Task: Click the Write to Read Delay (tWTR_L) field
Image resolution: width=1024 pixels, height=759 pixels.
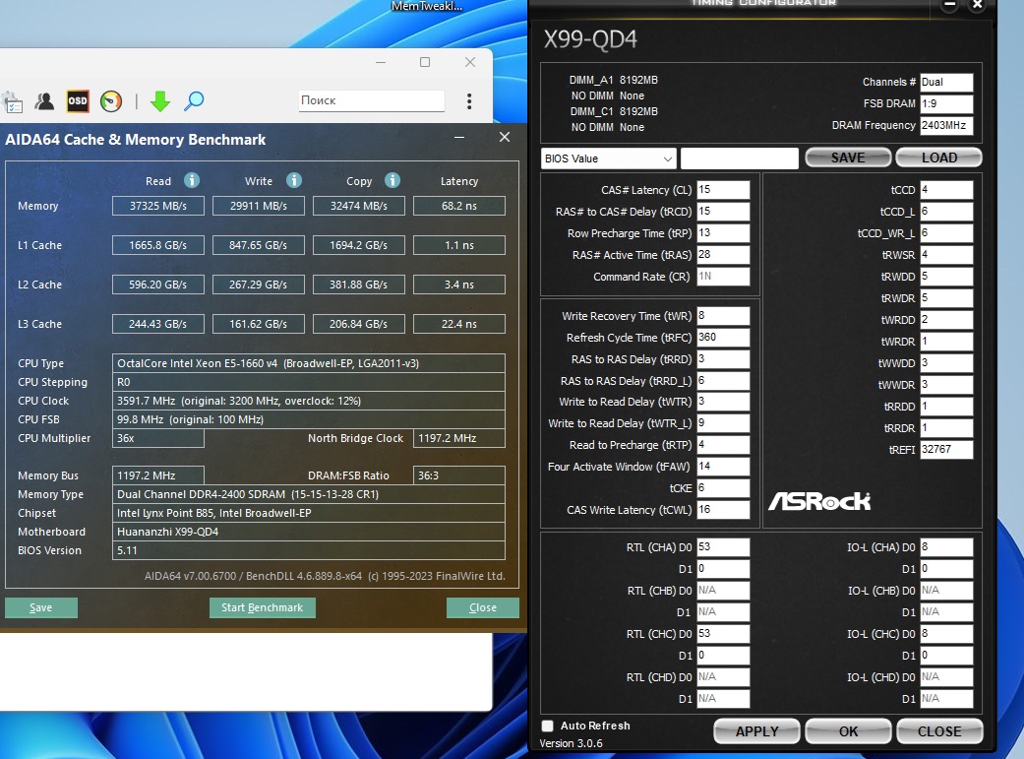Action: coord(723,423)
